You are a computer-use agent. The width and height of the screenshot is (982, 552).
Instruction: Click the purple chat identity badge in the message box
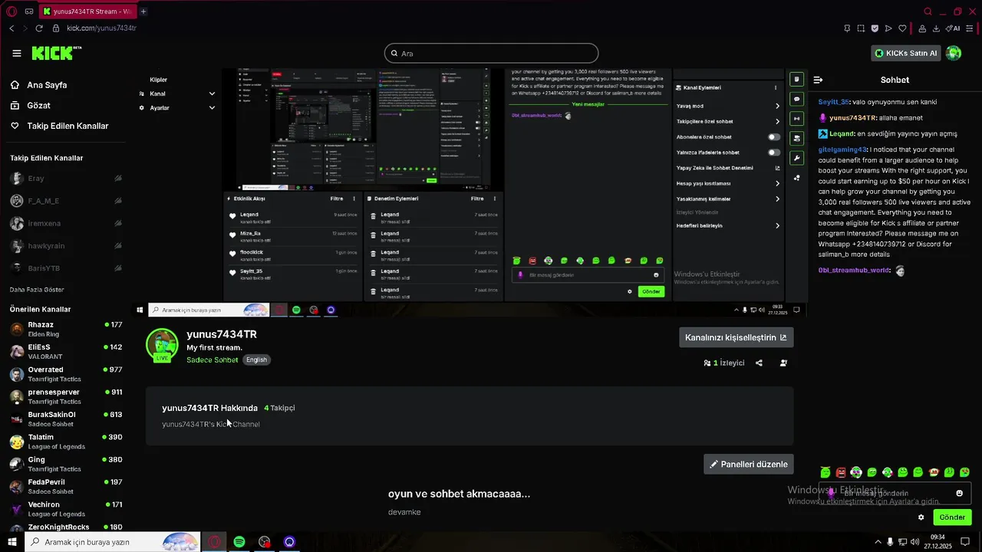[x=832, y=493]
